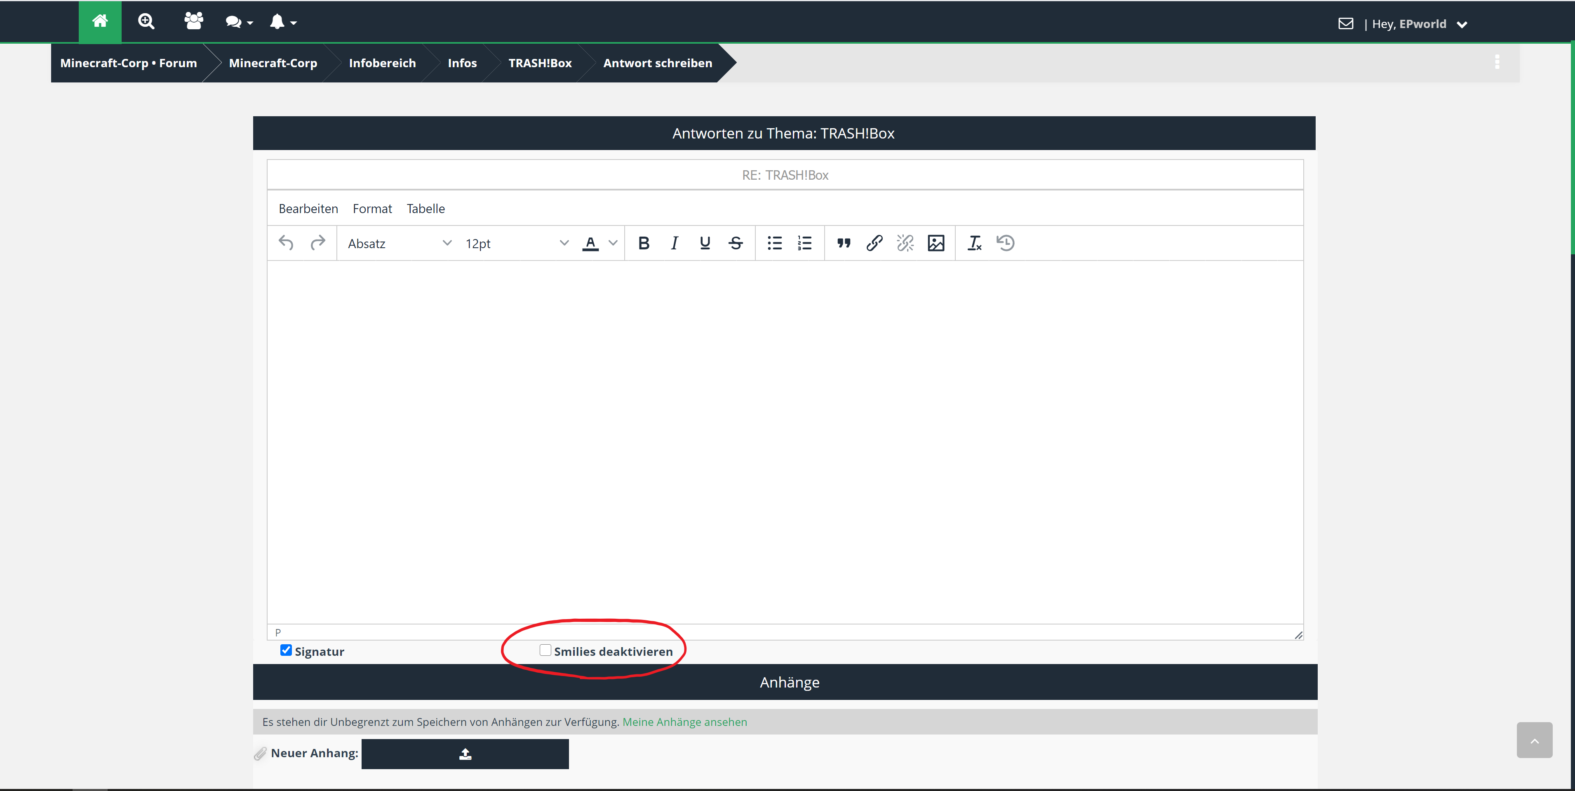1575x791 pixels.
Task: Click the Neuer Anhang upload button
Action: pos(465,754)
